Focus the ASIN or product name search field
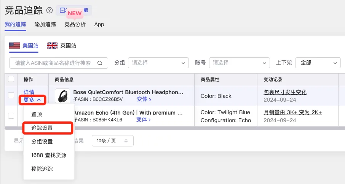Image resolution: width=345 pixels, height=184 pixels. click(x=59, y=63)
